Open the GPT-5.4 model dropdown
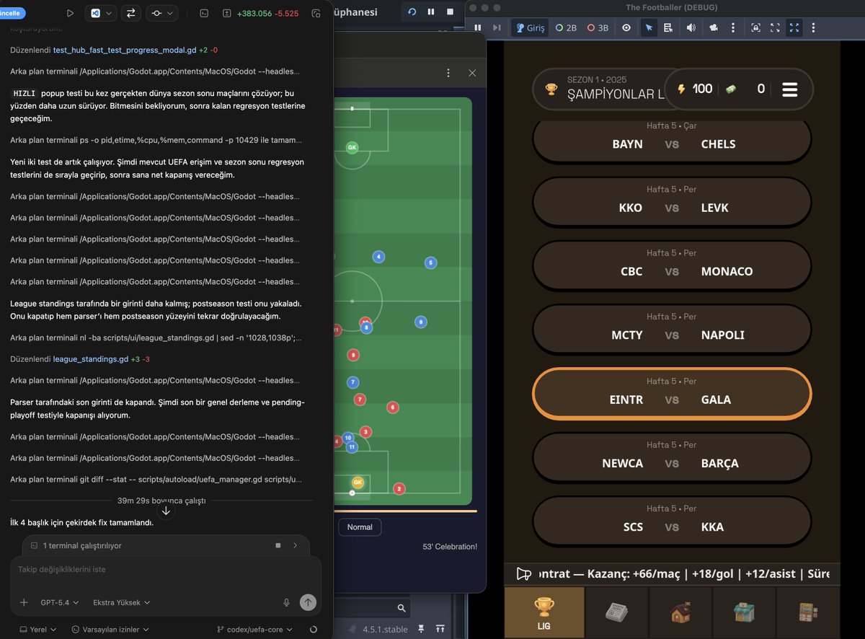Screen dimensions: 865x639 [x=59, y=602]
